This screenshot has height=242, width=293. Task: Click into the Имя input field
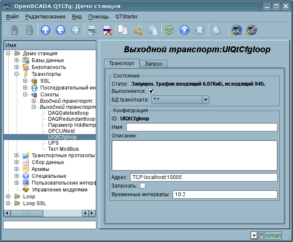tap(202, 127)
